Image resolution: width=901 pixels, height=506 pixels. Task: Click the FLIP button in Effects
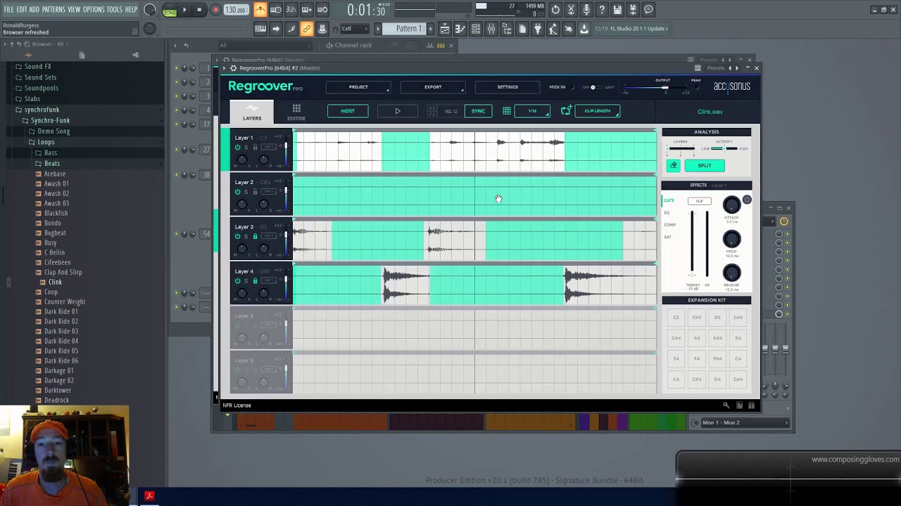tap(700, 201)
